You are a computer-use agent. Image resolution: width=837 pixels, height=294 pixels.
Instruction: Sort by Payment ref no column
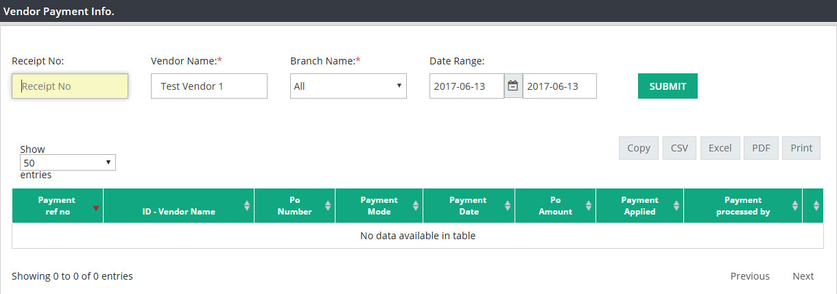point(58,206)
